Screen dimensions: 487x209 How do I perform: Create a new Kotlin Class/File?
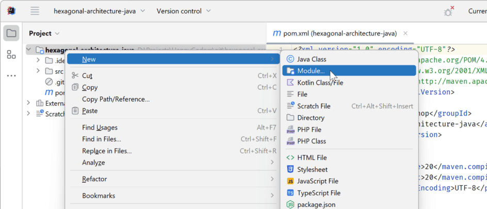[320, 83]
